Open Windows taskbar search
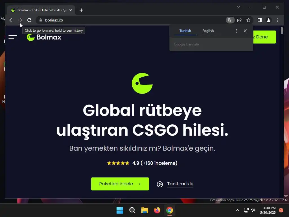 tap(132, 210)
